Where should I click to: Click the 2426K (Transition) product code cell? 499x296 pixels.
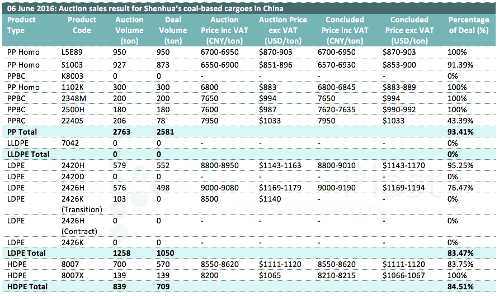coord(82,204)
